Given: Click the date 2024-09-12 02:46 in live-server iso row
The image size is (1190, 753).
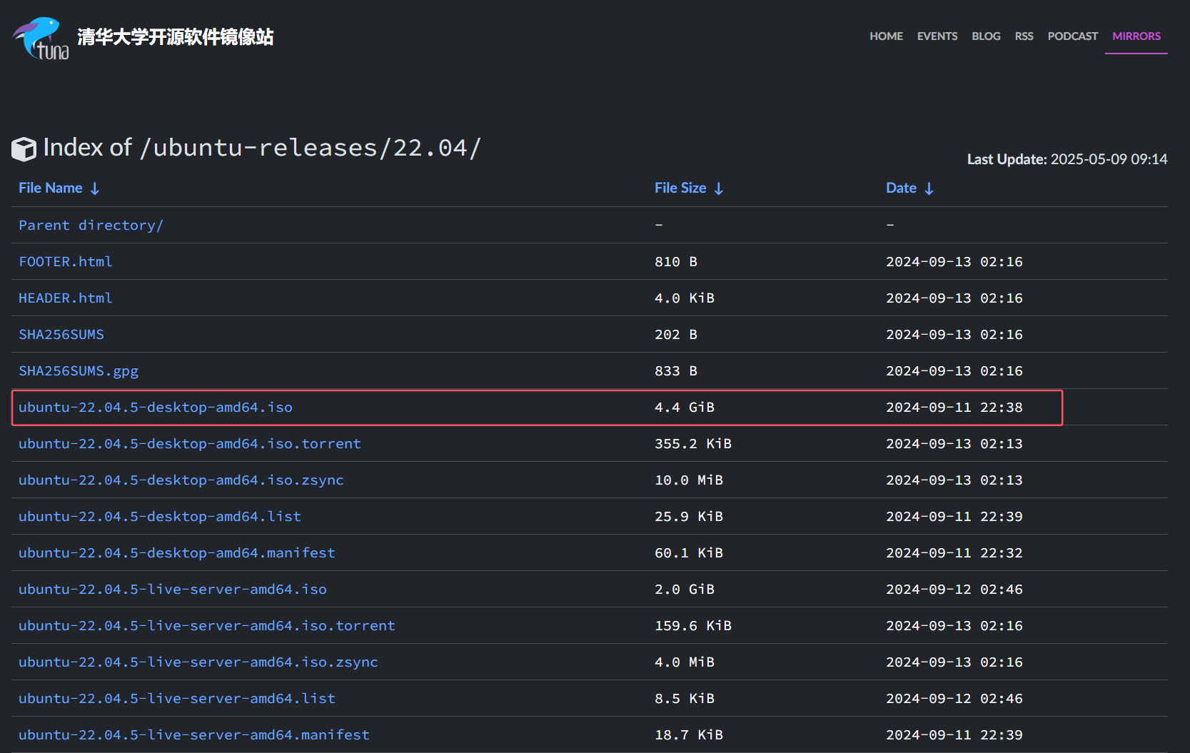Looking at the screenshot, I should point(954,590).
